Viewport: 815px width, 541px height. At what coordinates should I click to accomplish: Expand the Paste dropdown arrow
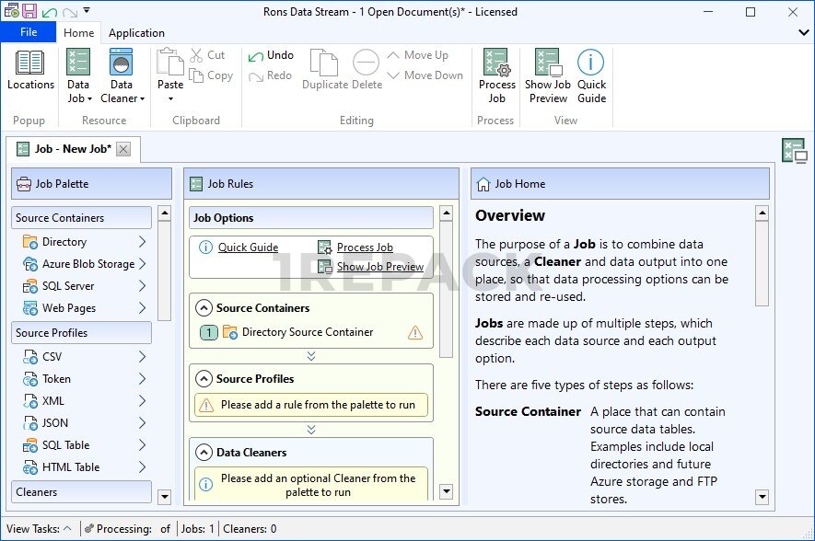[170, 98]
